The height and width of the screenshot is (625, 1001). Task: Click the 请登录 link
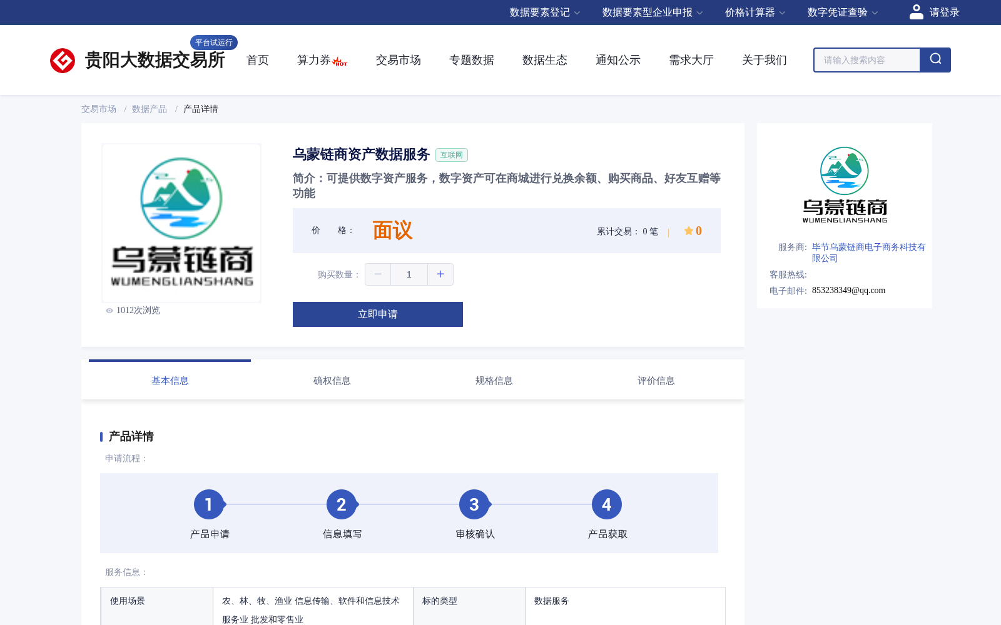pyautogui.click(x=944, y=12)
